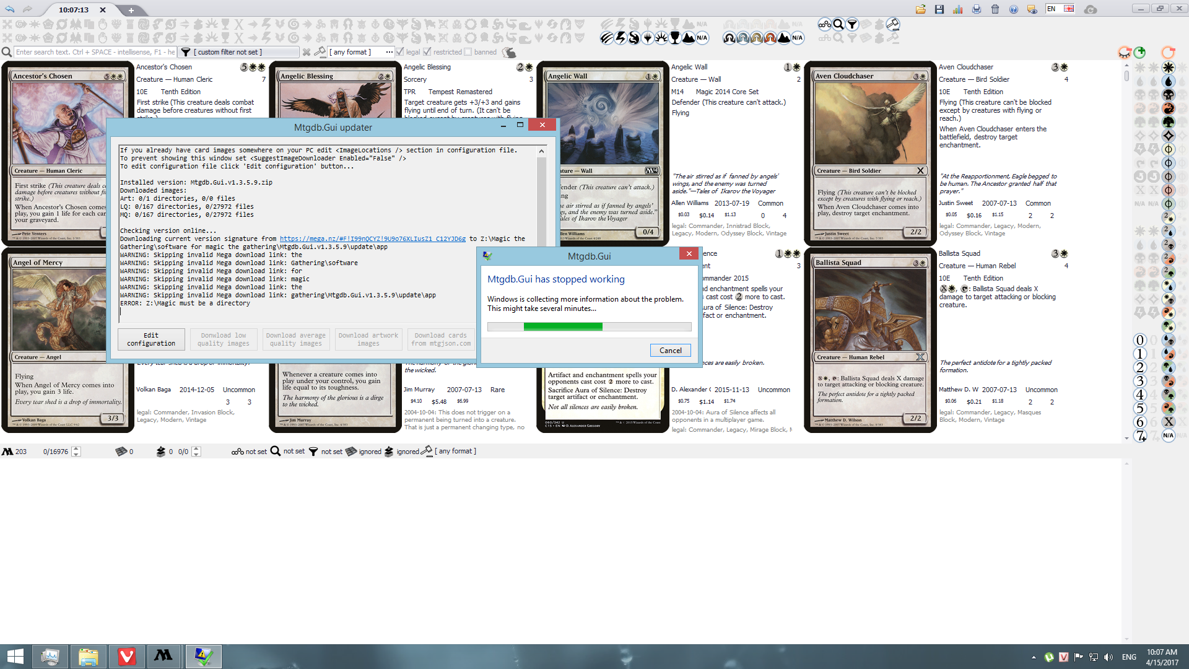1189x669 pixels.
Task: Open the deck statistics chart icon
Action: pyautogui.click(x=958, y=9)
